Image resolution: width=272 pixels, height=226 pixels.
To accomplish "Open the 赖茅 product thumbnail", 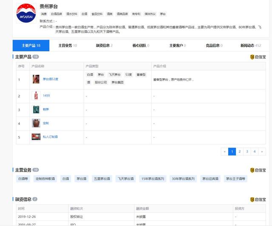I will (36, 110).
